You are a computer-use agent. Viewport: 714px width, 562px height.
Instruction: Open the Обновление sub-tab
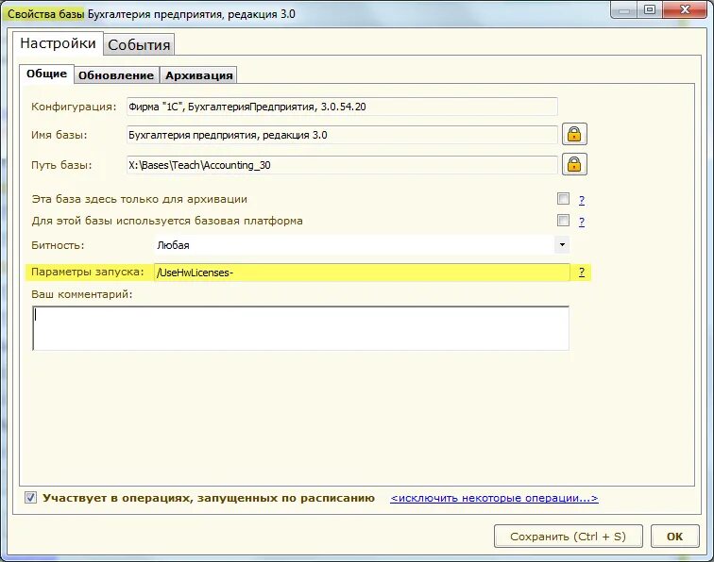pyautogui.click(x=116, y=75)
